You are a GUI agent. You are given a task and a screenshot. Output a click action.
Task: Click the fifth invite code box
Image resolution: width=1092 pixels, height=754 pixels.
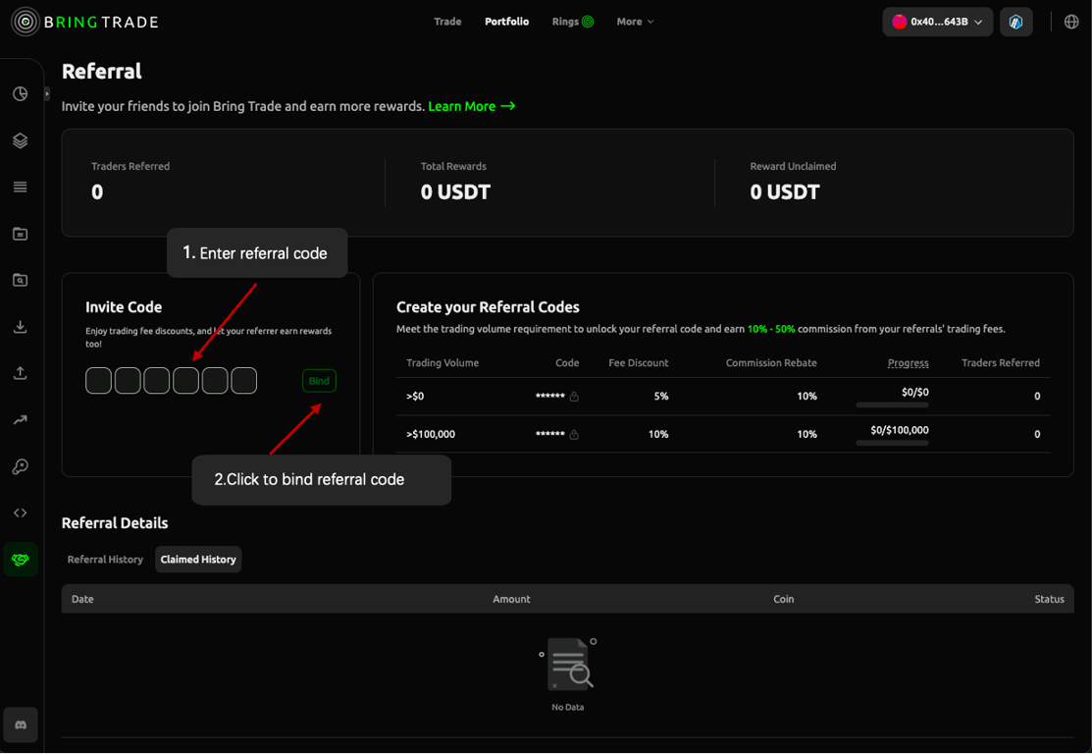click(x=215, y=381)
